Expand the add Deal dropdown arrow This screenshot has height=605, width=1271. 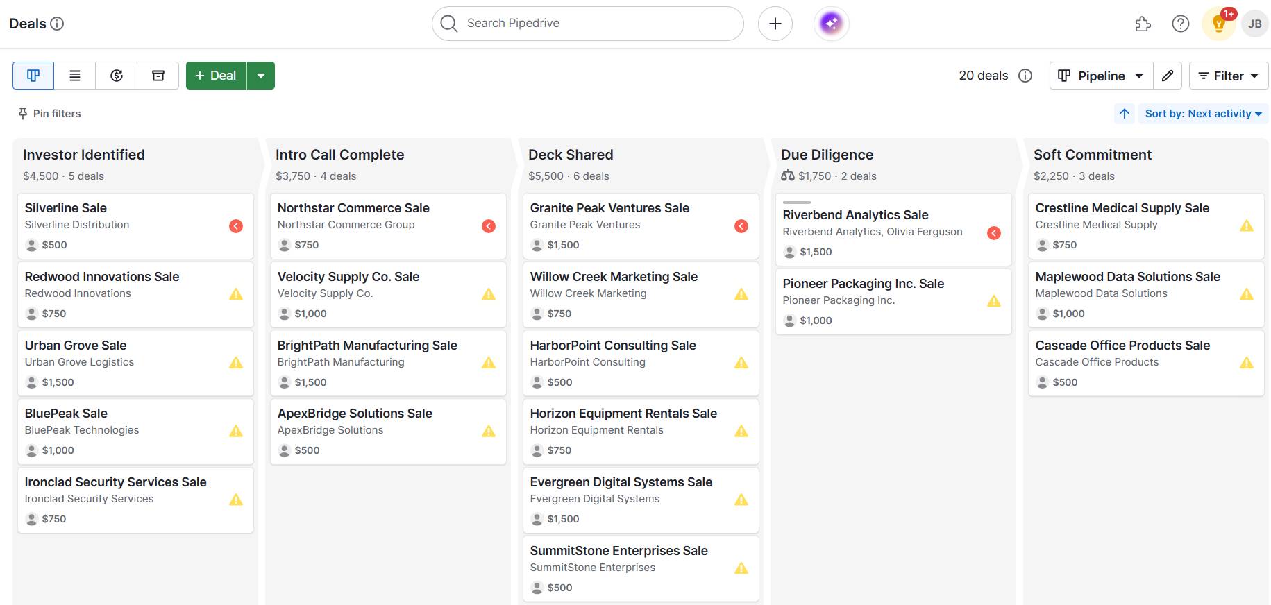click(261, 76)
